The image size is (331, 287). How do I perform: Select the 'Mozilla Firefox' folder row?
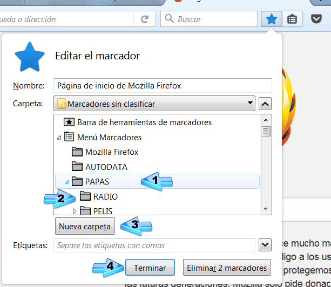[x=157, y=152]
